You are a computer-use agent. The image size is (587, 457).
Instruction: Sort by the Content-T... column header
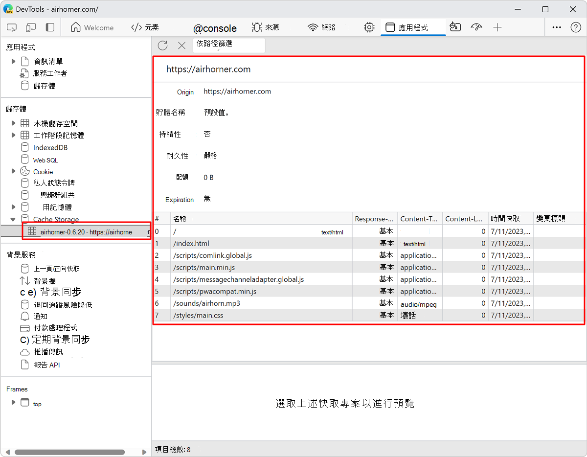420,219
